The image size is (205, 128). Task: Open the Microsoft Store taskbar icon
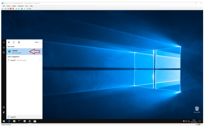click(x=35, y=121)
